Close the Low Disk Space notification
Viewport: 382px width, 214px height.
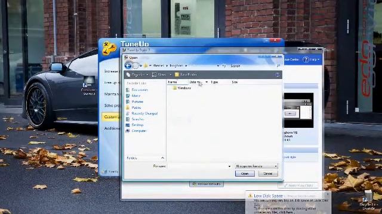328,194
